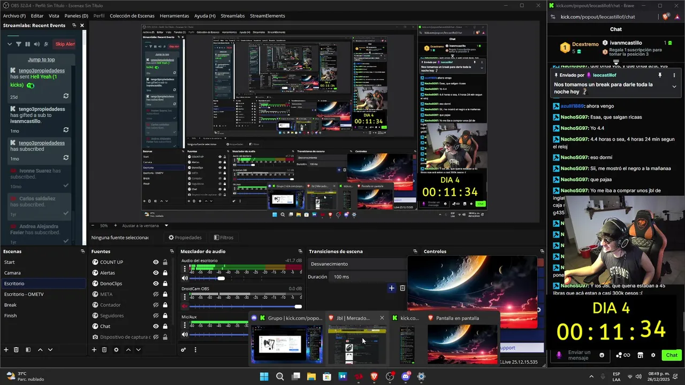Screen dimensions: 685x385
Task: Hide the Chat source
Action: [x=156, y=326]
